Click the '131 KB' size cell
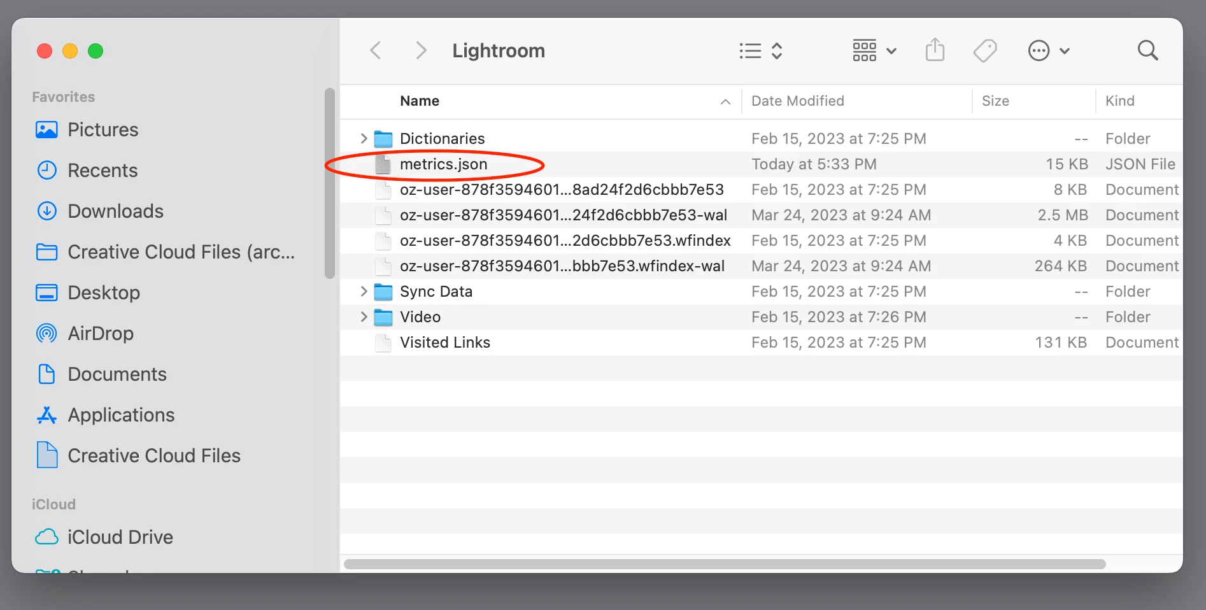 1061,343
